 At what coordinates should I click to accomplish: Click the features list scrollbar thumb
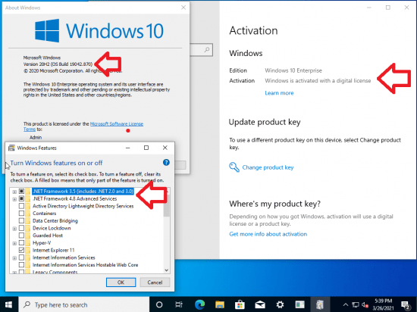pyautogui.click(x=167, y=206)
